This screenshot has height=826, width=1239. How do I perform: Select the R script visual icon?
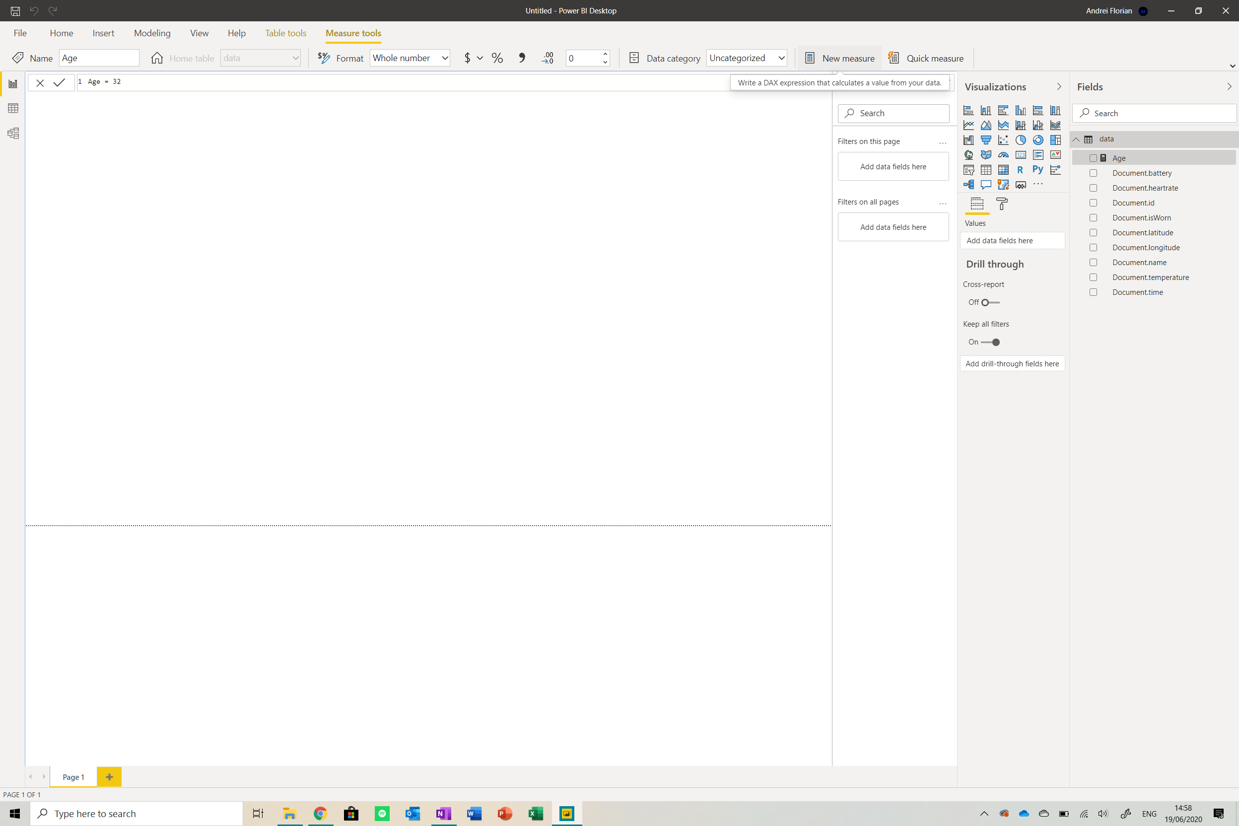tap(1020, 170)
